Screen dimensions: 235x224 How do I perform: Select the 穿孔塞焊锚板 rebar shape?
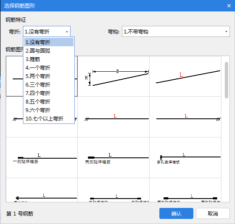[185, 157]
